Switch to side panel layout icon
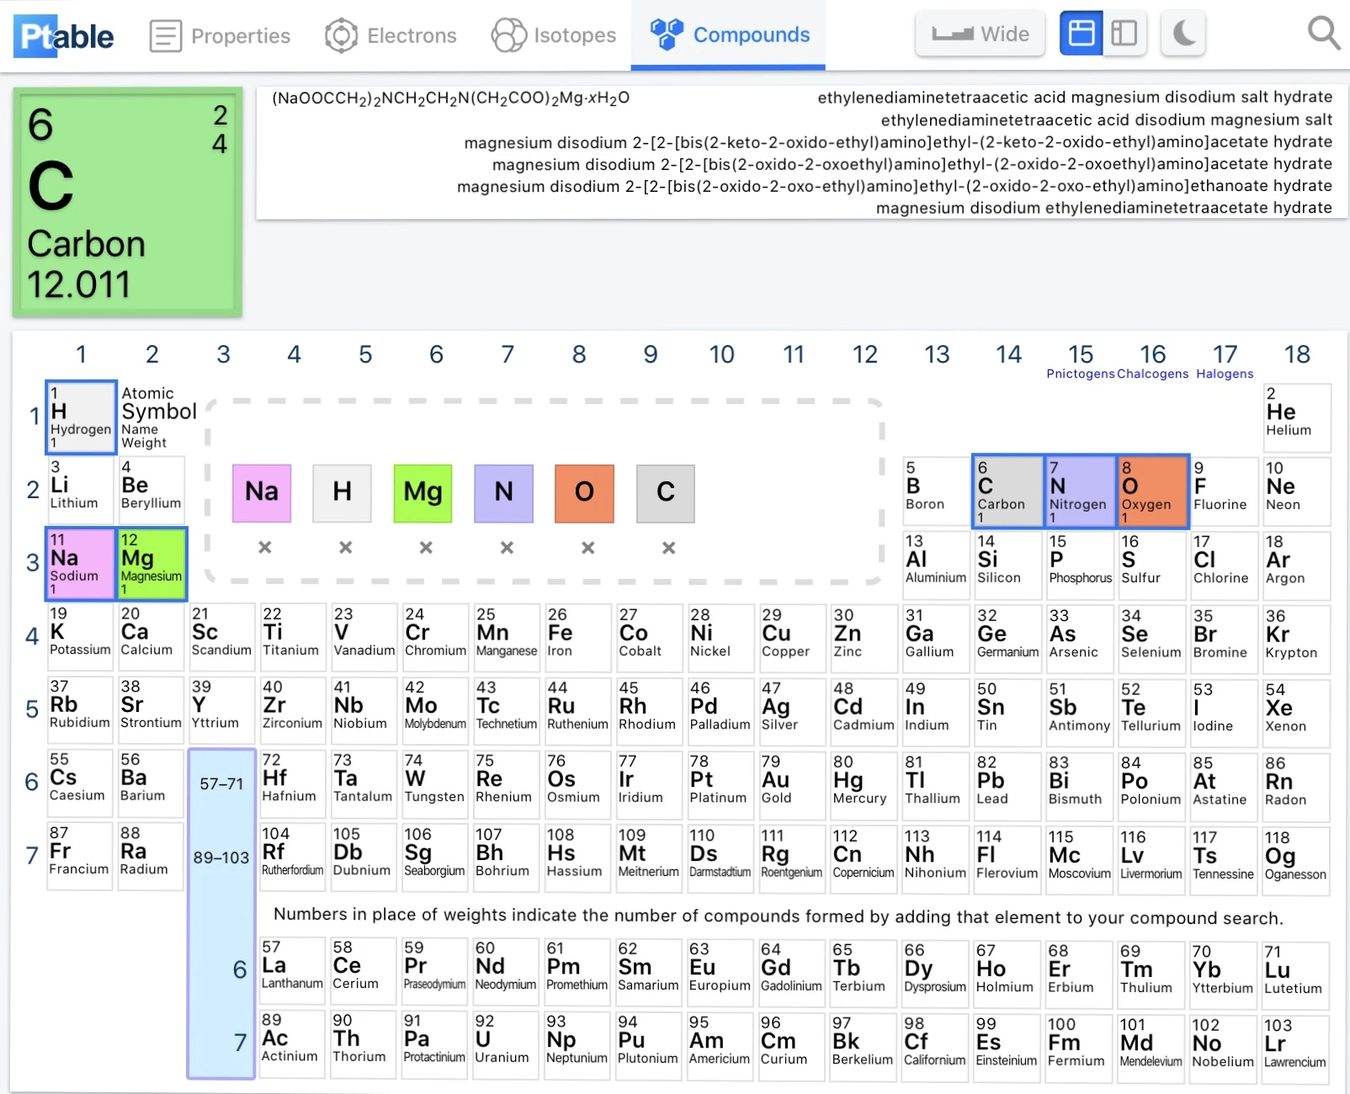 pyautogui.click(x=1124, y=34)
